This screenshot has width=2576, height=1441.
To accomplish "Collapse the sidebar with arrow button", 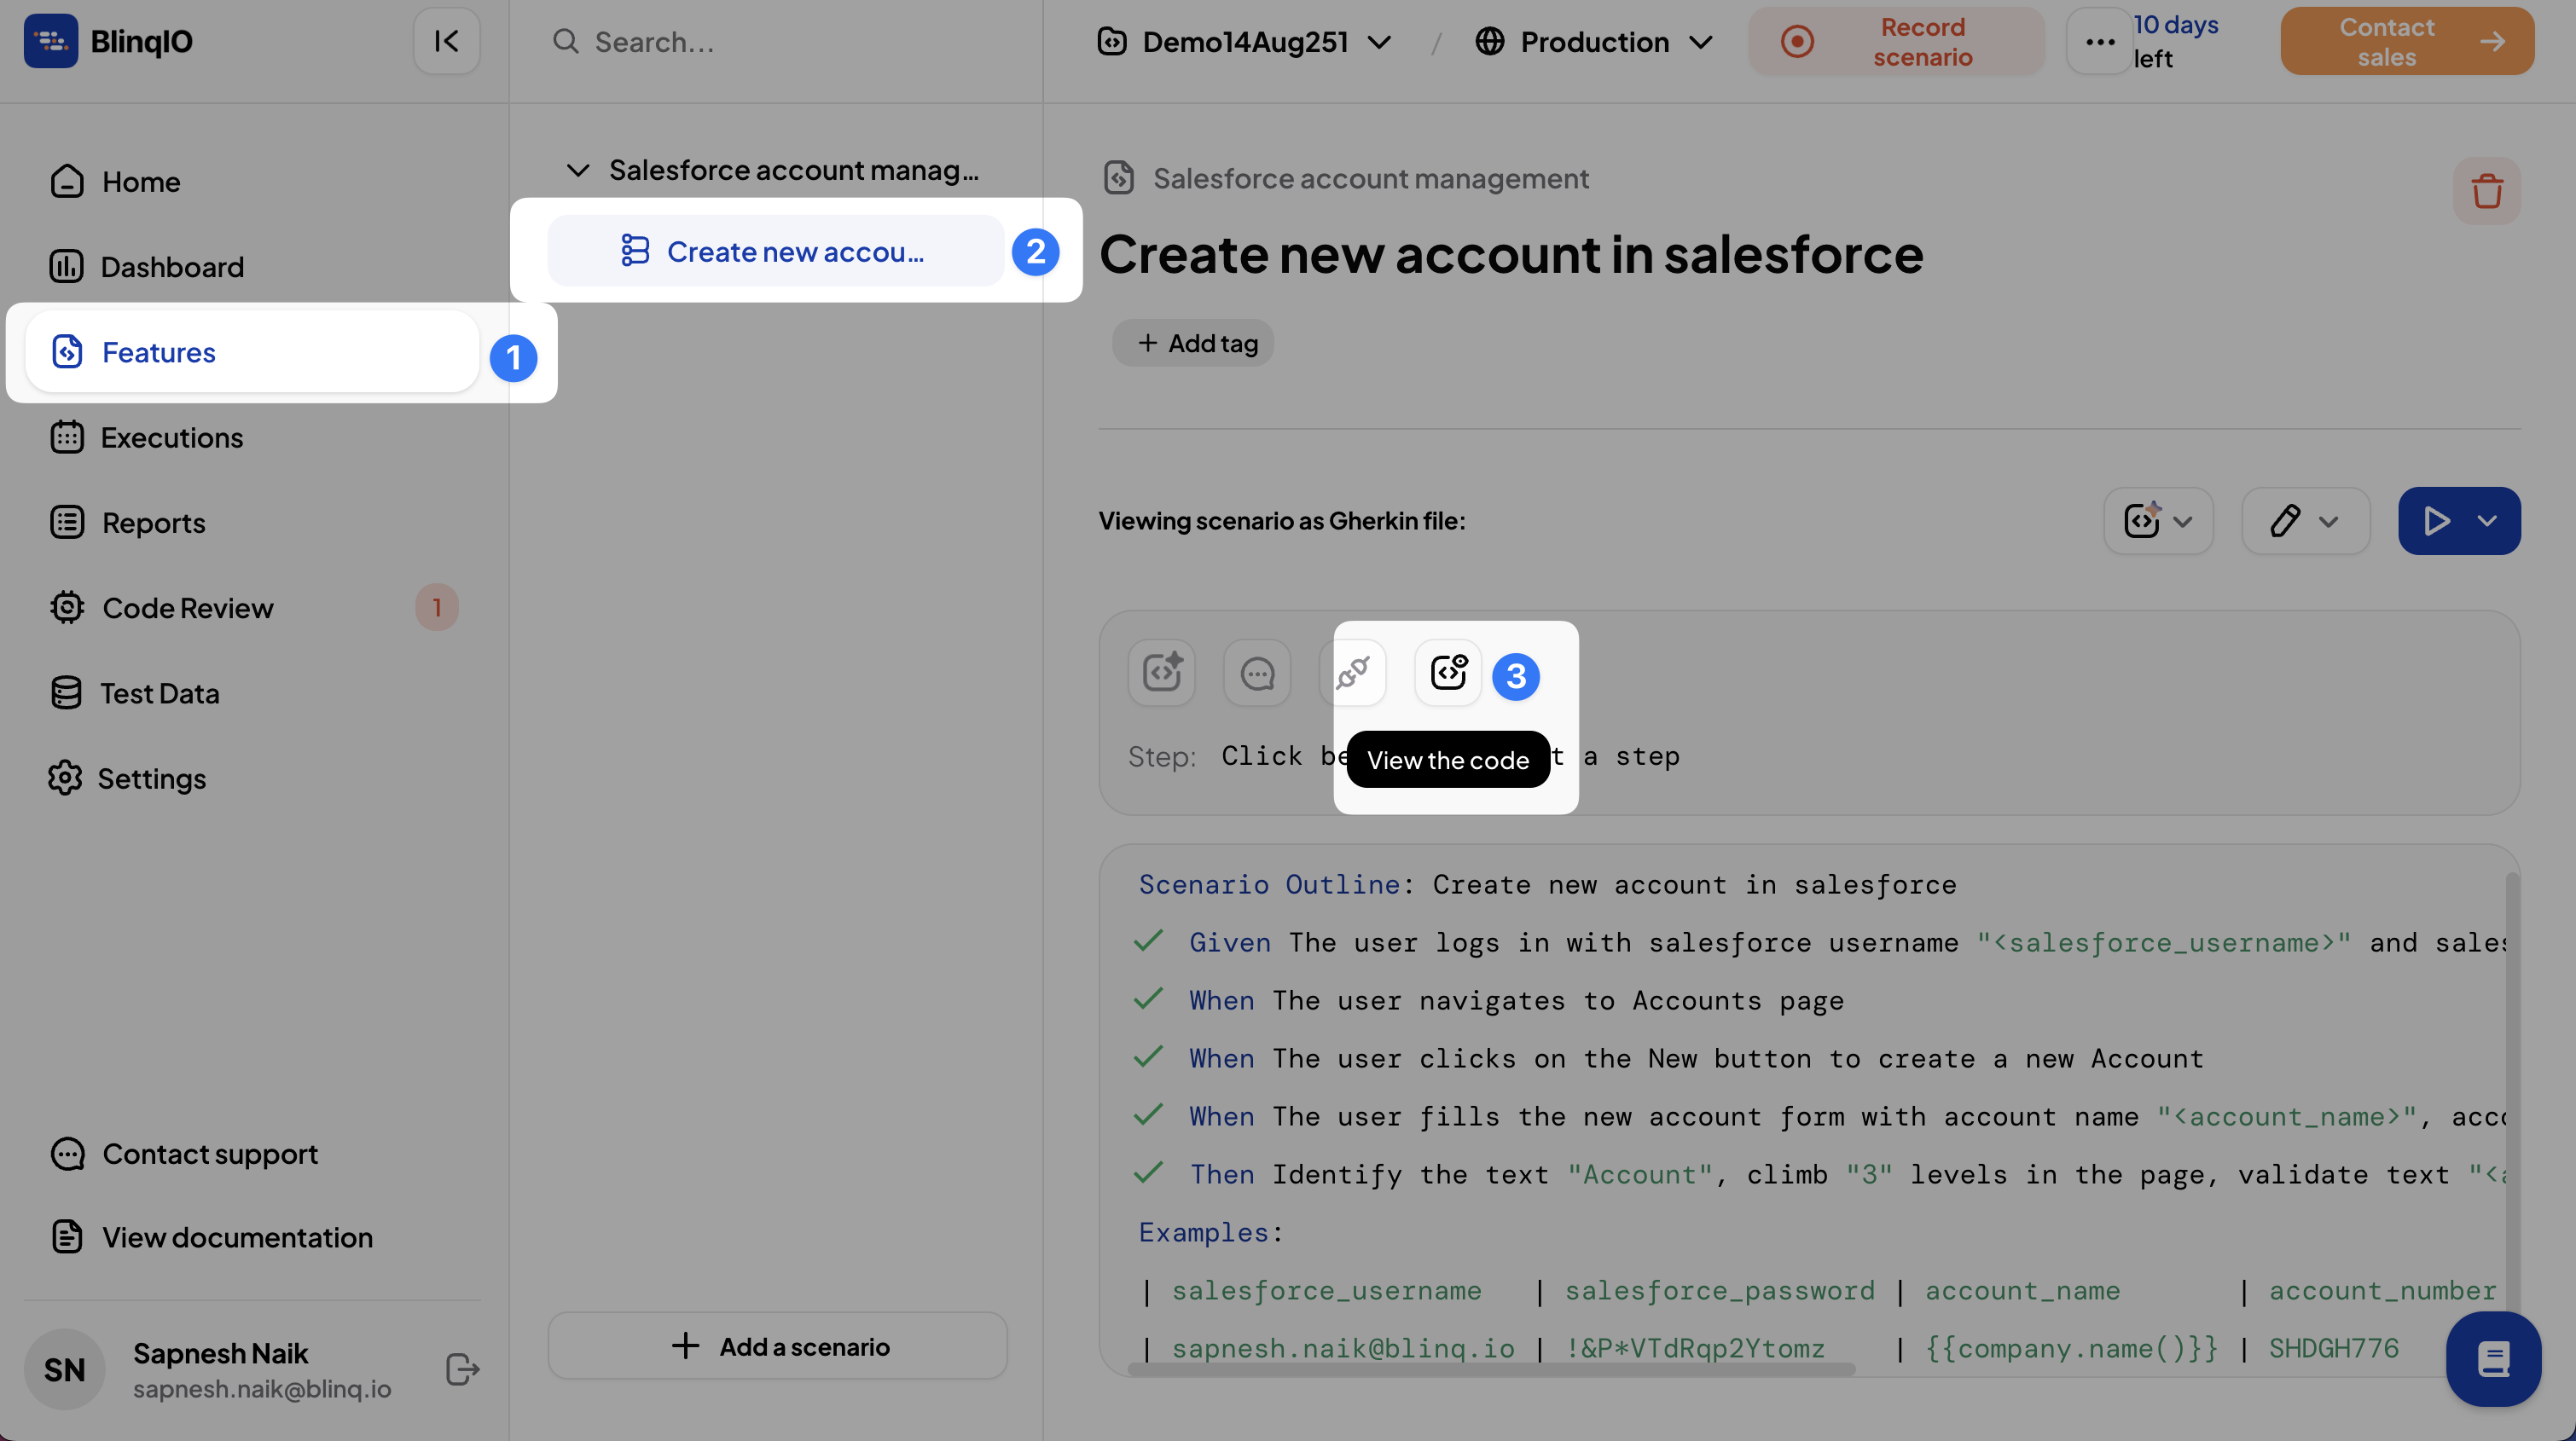I will [x=447, y=41].
